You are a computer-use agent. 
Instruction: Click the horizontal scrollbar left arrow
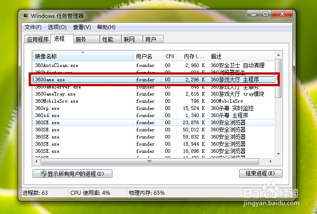(x=36, y=161)
